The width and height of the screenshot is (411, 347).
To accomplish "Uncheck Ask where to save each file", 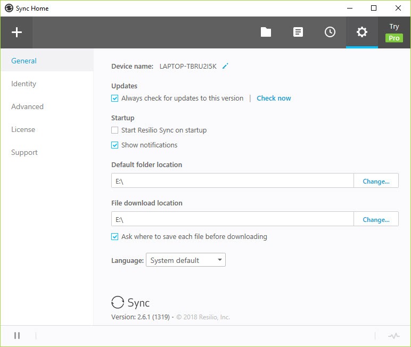I will 114,237.
